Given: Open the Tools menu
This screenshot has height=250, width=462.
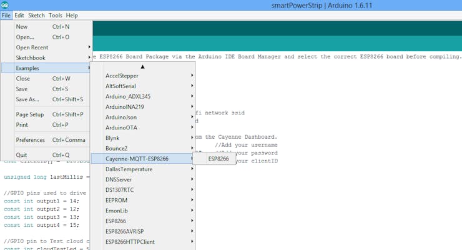Looking at the screenshot, I should (56, 15).
